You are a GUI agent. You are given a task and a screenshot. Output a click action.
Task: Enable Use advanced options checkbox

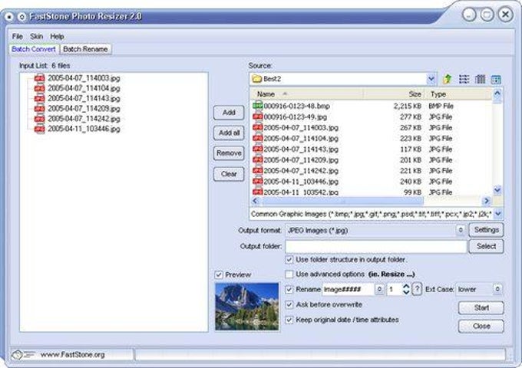point(289,274)
